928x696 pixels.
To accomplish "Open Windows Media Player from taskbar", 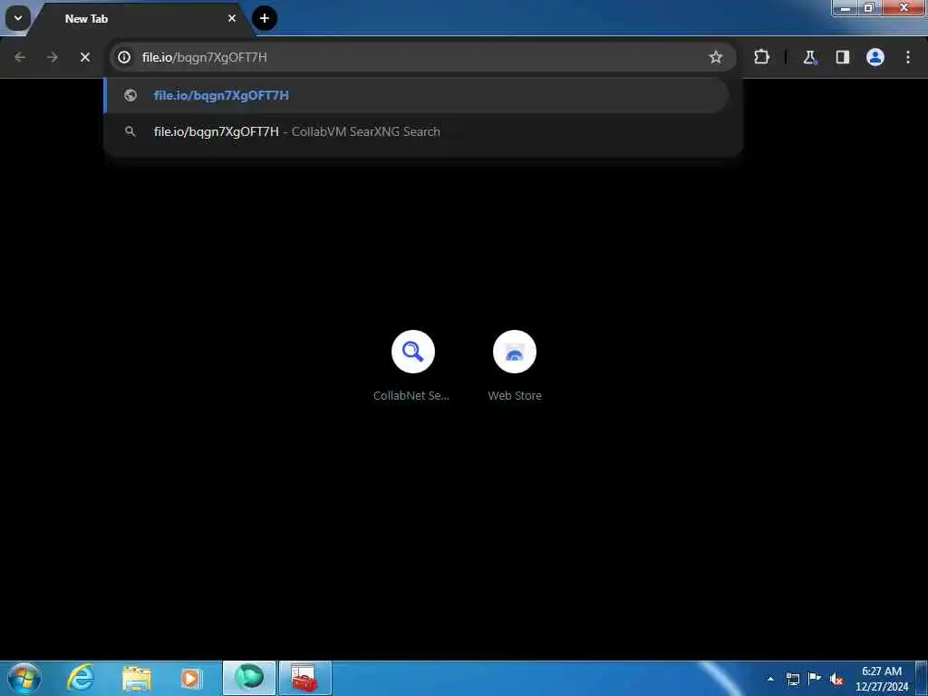I will (x=190, y=678).
